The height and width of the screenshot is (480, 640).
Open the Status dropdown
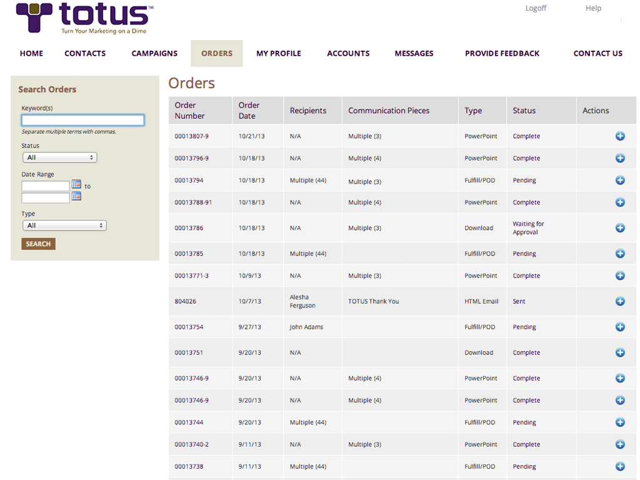coord(59,157)
